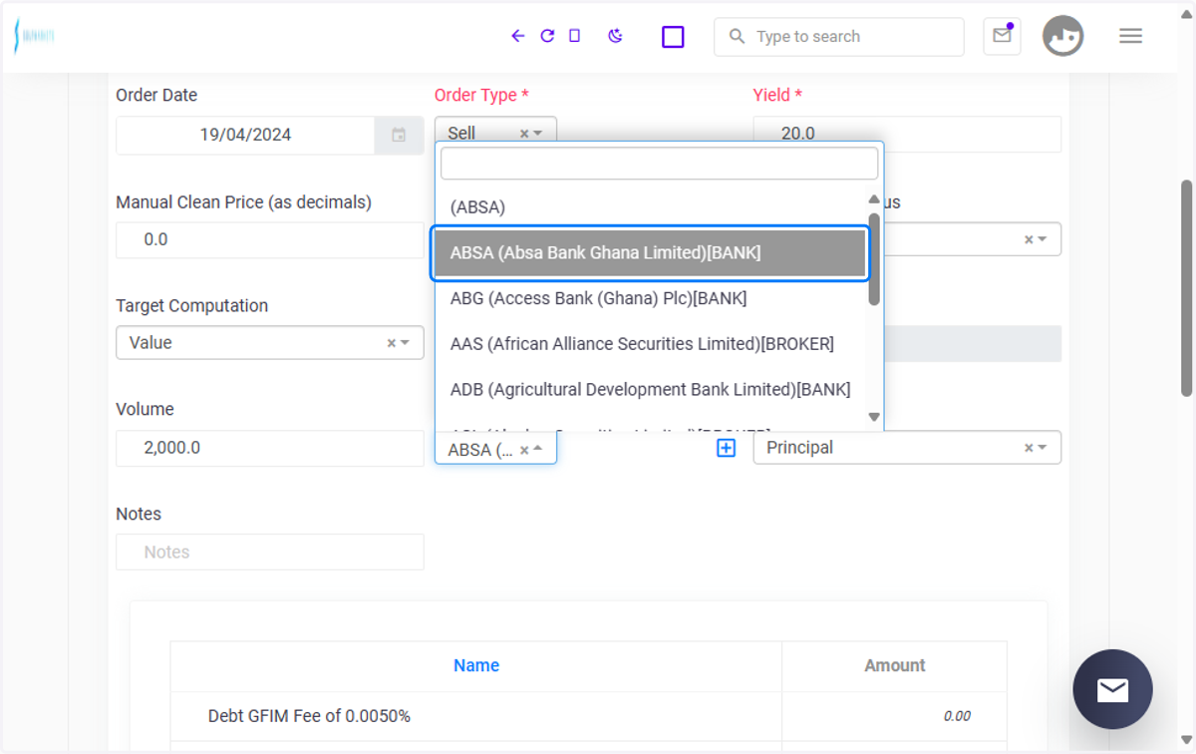Open the Order Date calendar picker
This screenshot has height=754, width=1196.
[399, 135]
